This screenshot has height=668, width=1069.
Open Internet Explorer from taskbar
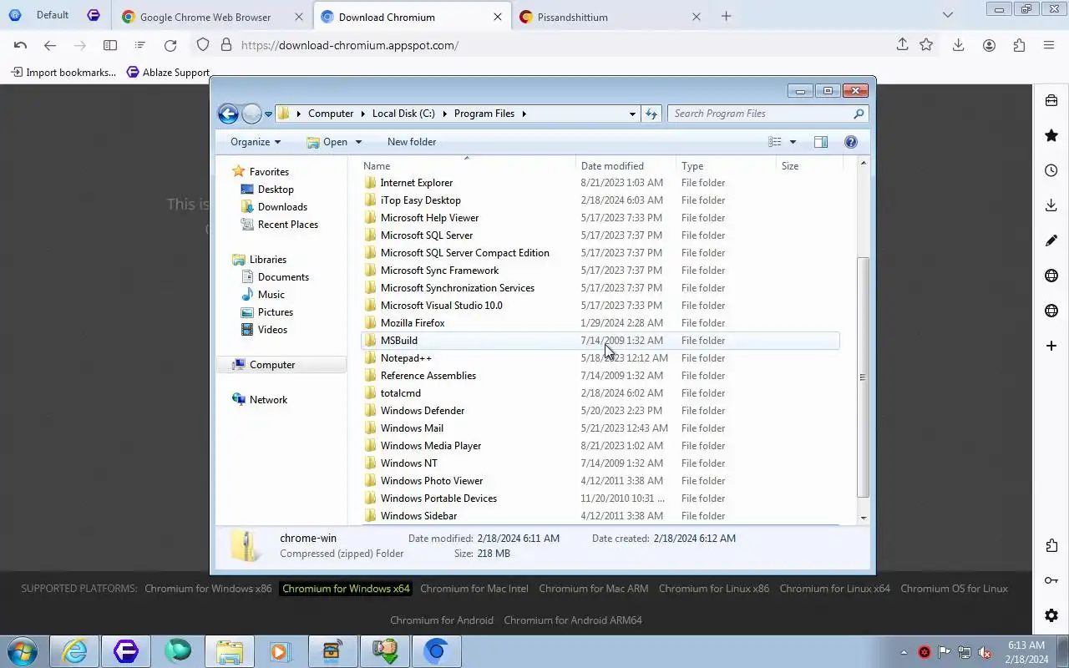point(75,651)
